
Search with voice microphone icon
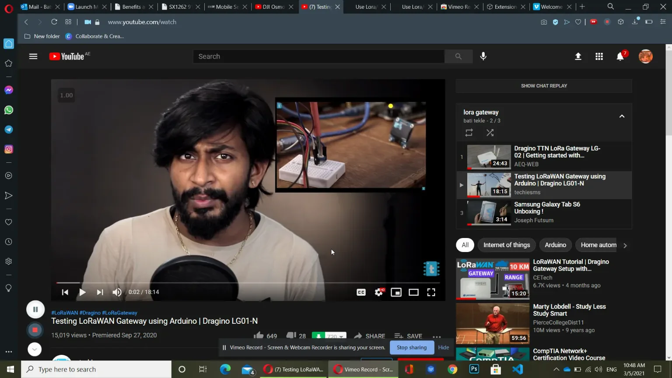(x=483, y=56)
